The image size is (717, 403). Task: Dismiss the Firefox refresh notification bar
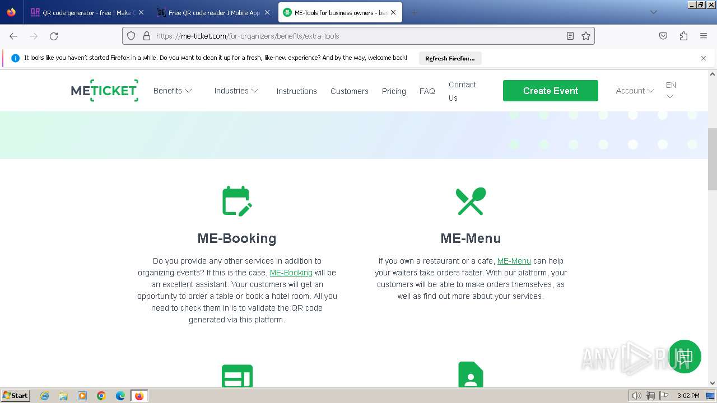click(x=704, y=58)
